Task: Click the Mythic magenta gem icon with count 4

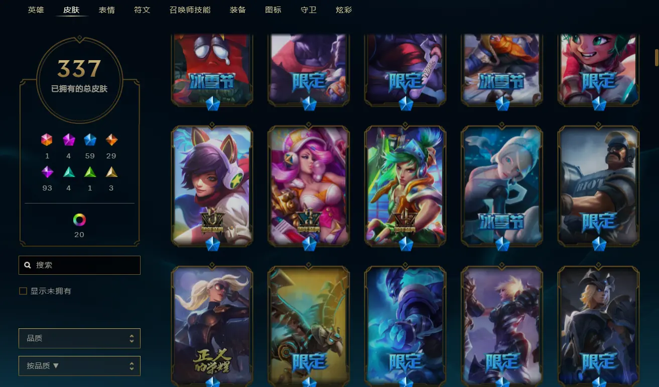Action: [68, 140]
